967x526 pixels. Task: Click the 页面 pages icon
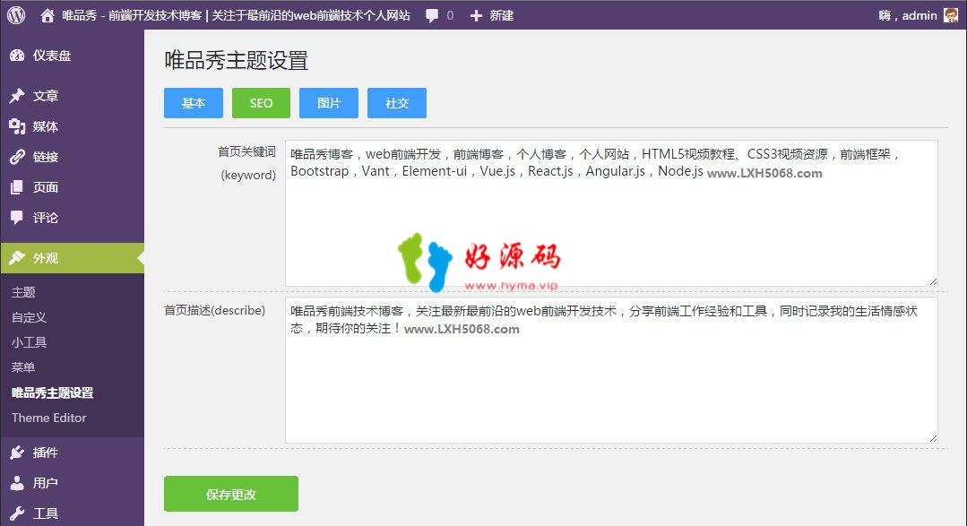click(x=17, y=187)
